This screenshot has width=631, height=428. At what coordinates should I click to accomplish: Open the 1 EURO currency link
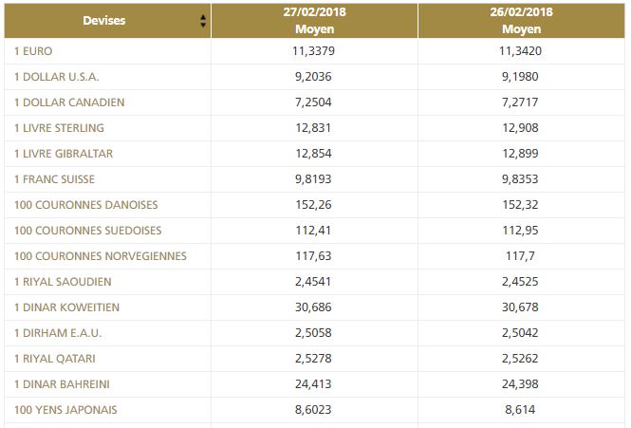tap(34, 51)
